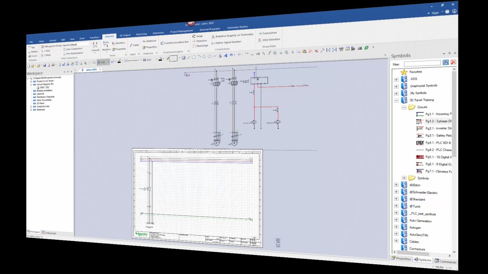Click the Swap connections tool

(x=197, y=36)
